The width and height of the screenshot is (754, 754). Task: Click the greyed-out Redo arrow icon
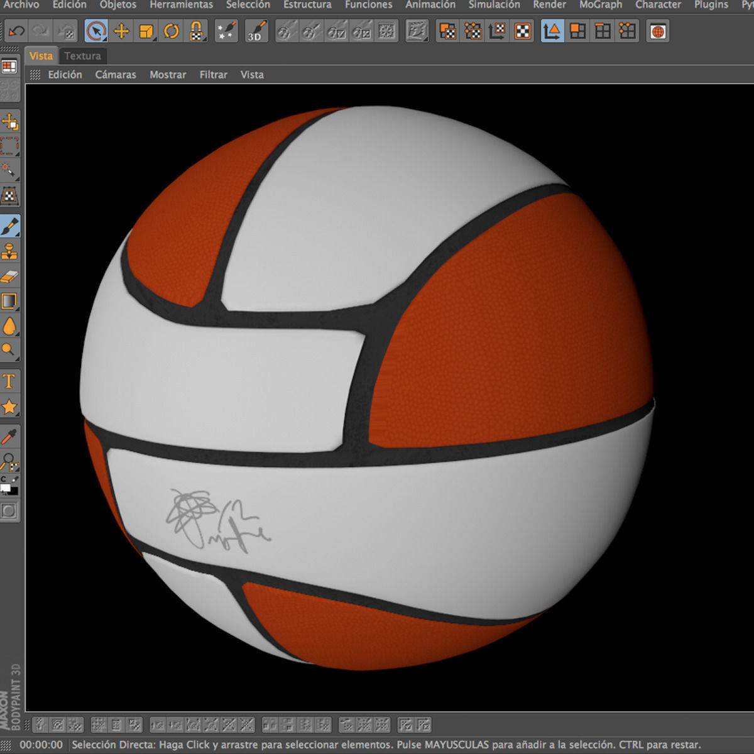point(41,31)
